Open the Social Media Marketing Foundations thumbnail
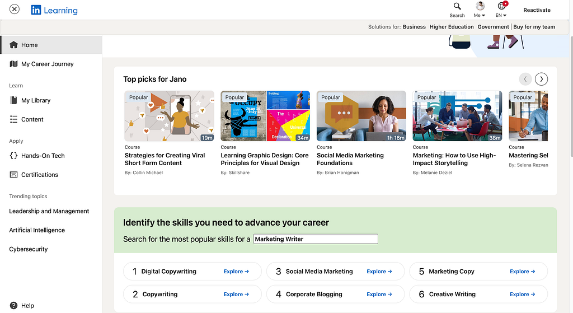This screenshot has height=313, width=573. pos(361,116)
